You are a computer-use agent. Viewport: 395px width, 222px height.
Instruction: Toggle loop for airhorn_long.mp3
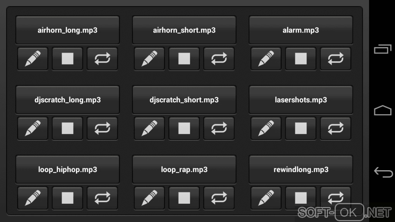click(x=102, y=59)
